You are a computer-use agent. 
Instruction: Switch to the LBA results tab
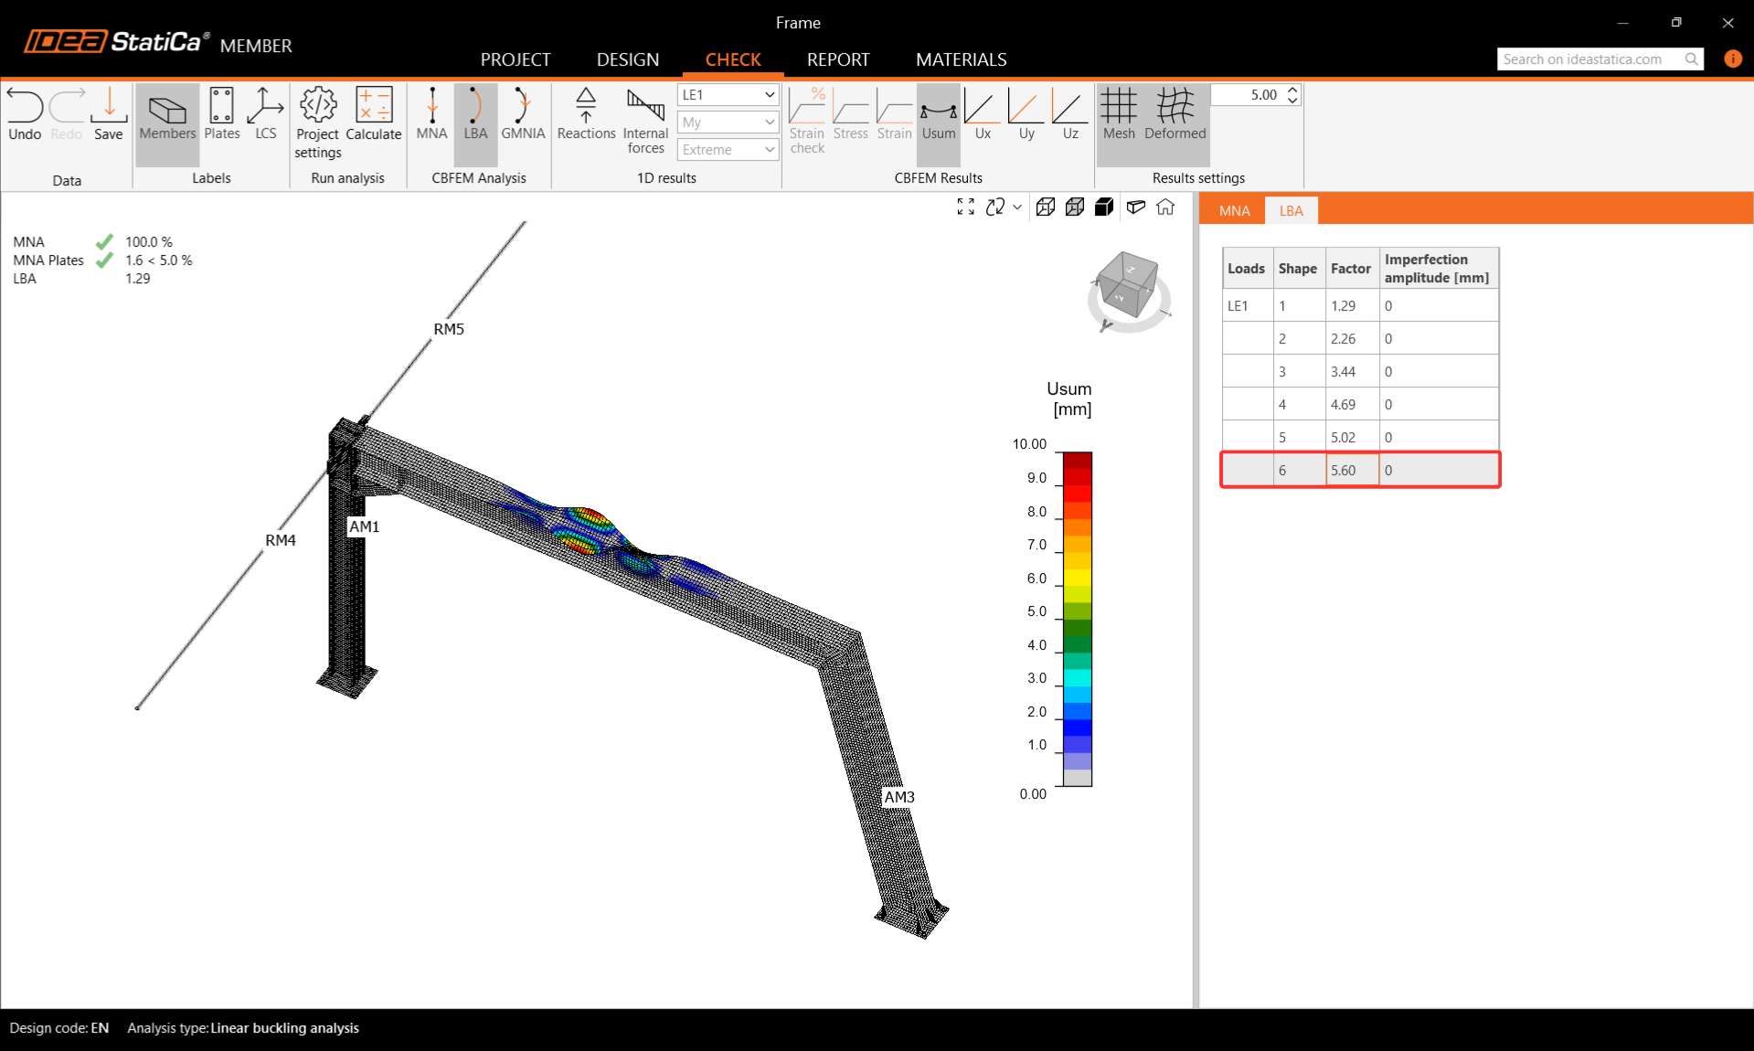click(1292, 210)
